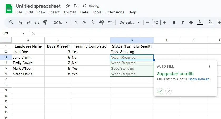Star the Untitled spreadsheet document
Screen dimensions: 221x119
coord(68,6)
